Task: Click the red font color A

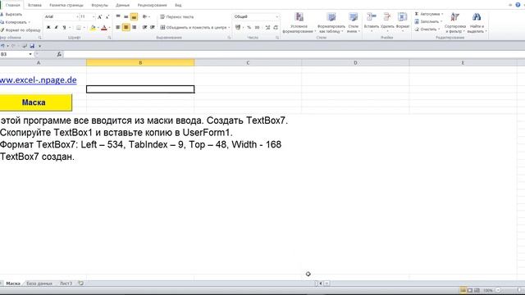Action: click(x=104, y=27)
